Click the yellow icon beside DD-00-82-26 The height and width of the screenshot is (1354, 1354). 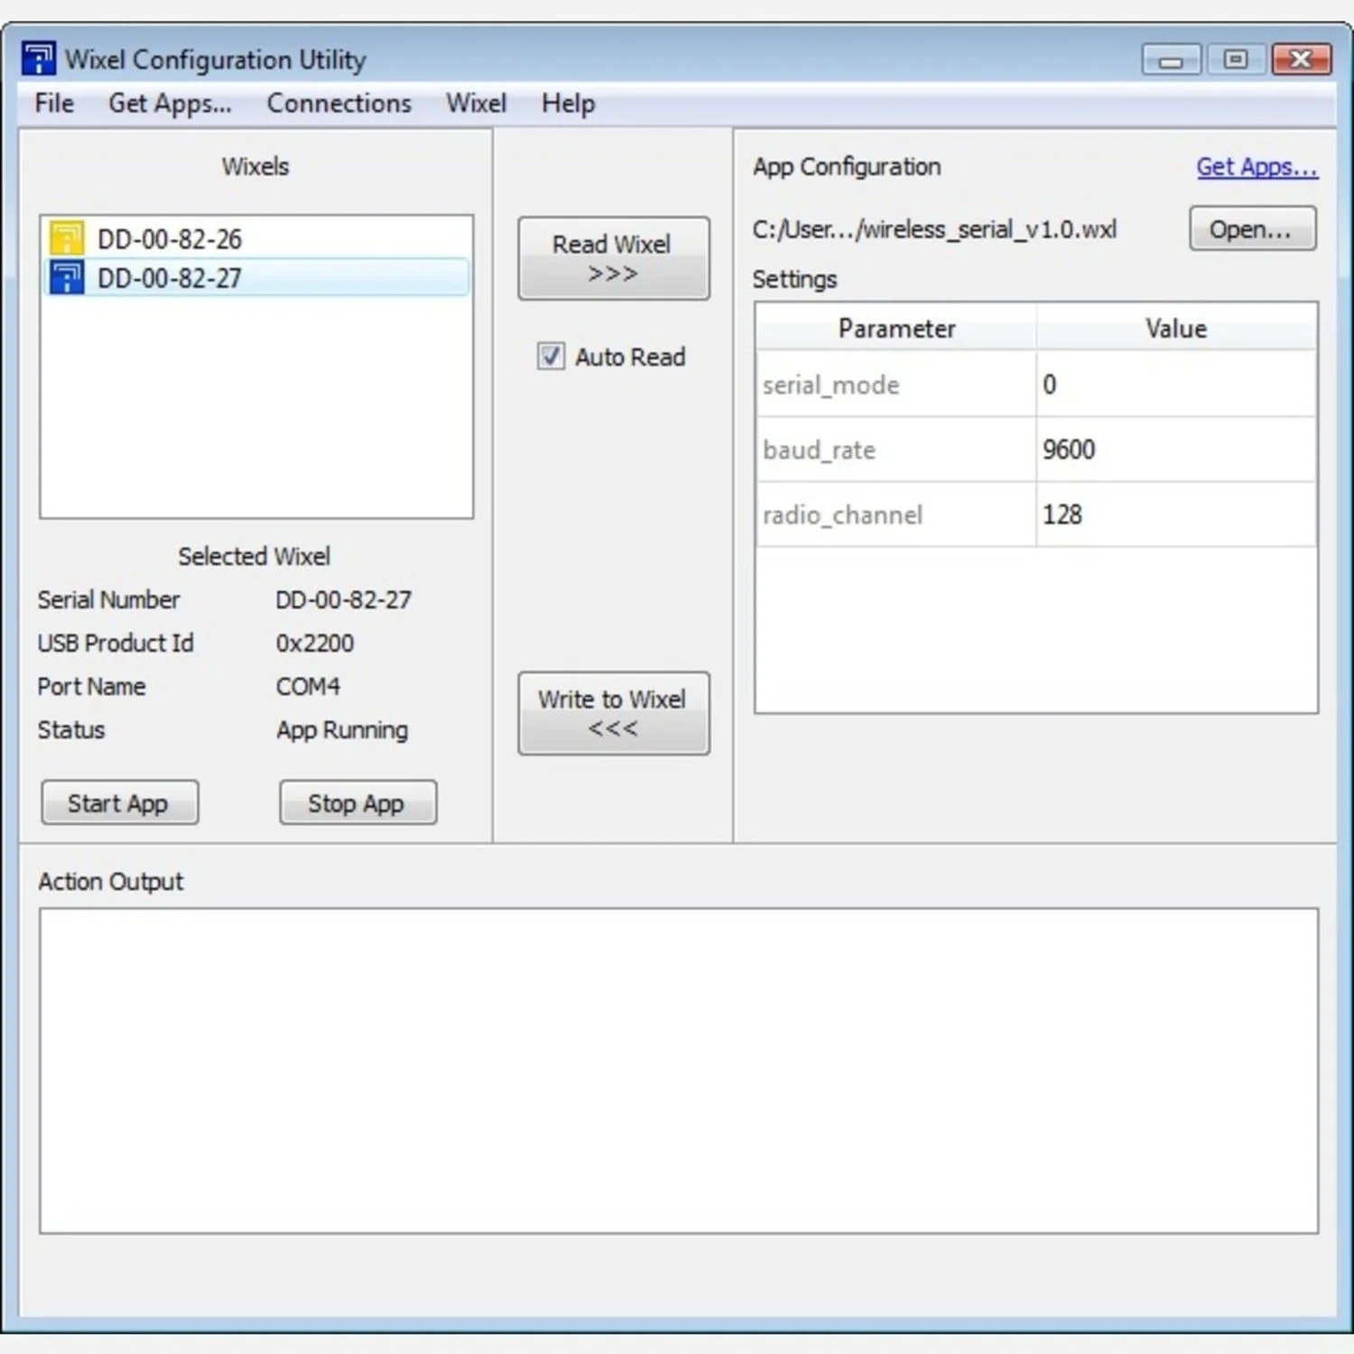(67, 239)
